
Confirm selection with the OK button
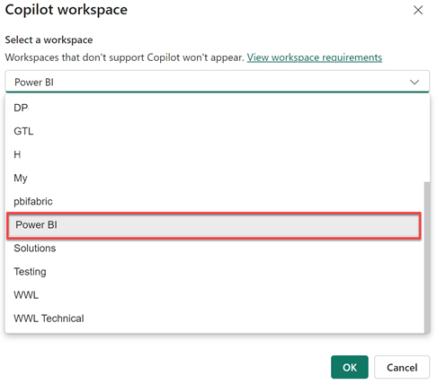pyautogui.click(x=350, y=367)
